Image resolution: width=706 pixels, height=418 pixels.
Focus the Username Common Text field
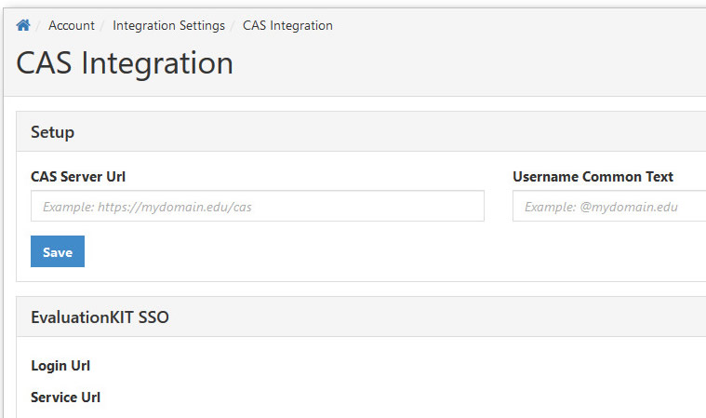point(609,207)
